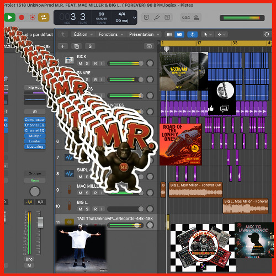Viewport: 276px width, 276px height.
Task: Open the LCD display mode dropdown arrow
Action: [x=135, y=18]
